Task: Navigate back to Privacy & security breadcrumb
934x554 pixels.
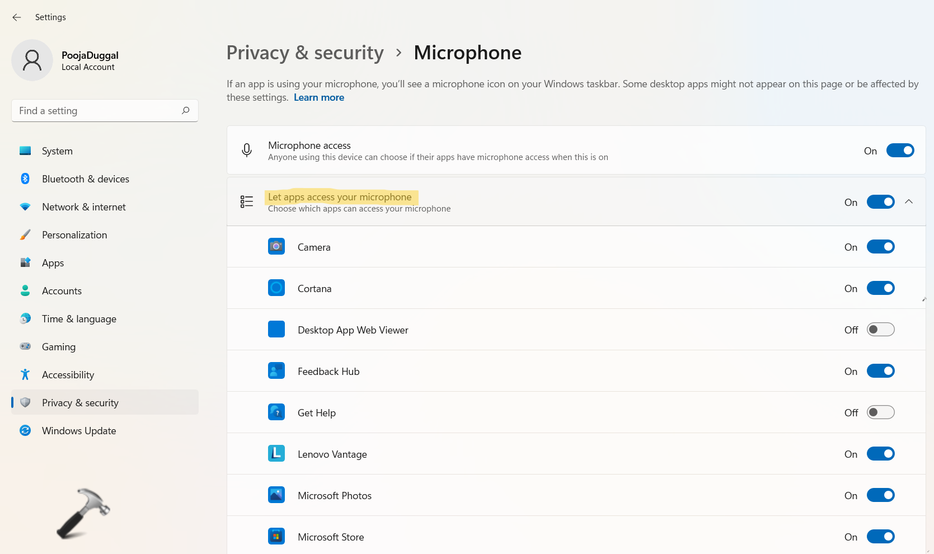Action: click(x=305, y=53)
